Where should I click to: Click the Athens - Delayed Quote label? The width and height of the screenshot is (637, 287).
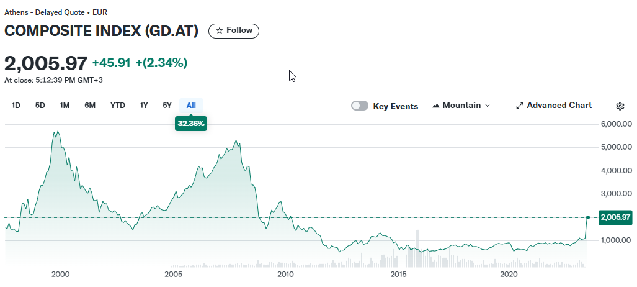44,12
